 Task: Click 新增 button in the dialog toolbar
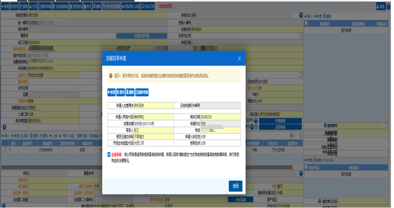pos(111,92)
